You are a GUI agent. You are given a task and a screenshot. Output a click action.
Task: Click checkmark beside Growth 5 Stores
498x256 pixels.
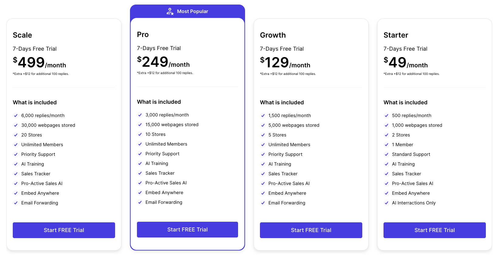263,135
